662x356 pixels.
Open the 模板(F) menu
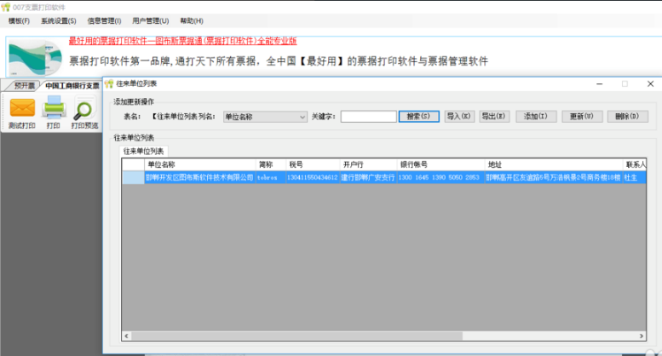click(x=19, y=20)
